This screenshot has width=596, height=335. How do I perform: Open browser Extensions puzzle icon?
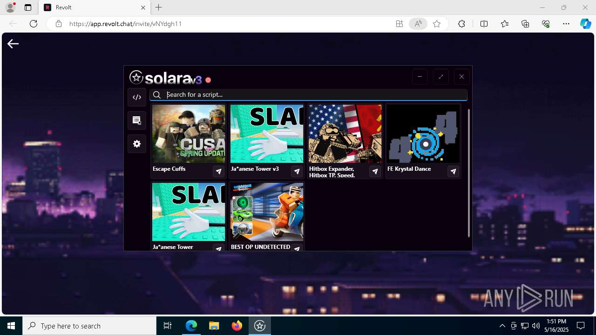point(461,24)
